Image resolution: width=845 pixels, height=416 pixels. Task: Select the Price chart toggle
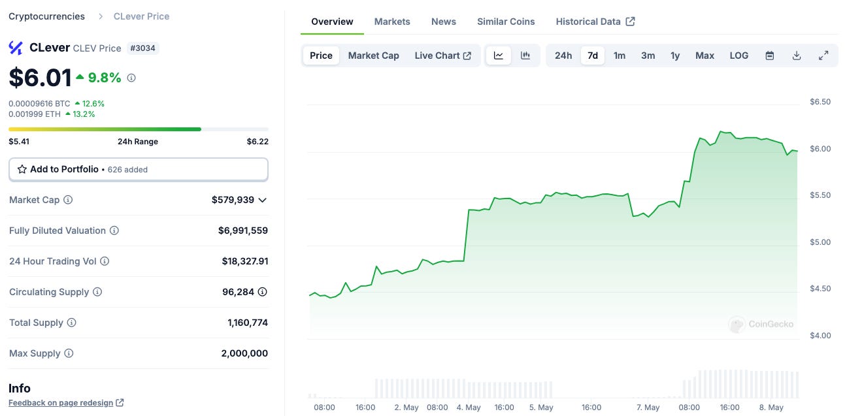point(321,56)
